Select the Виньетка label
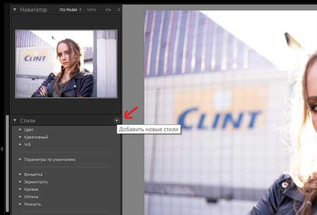This screenshot has width=317, height=215. point(33,174)
